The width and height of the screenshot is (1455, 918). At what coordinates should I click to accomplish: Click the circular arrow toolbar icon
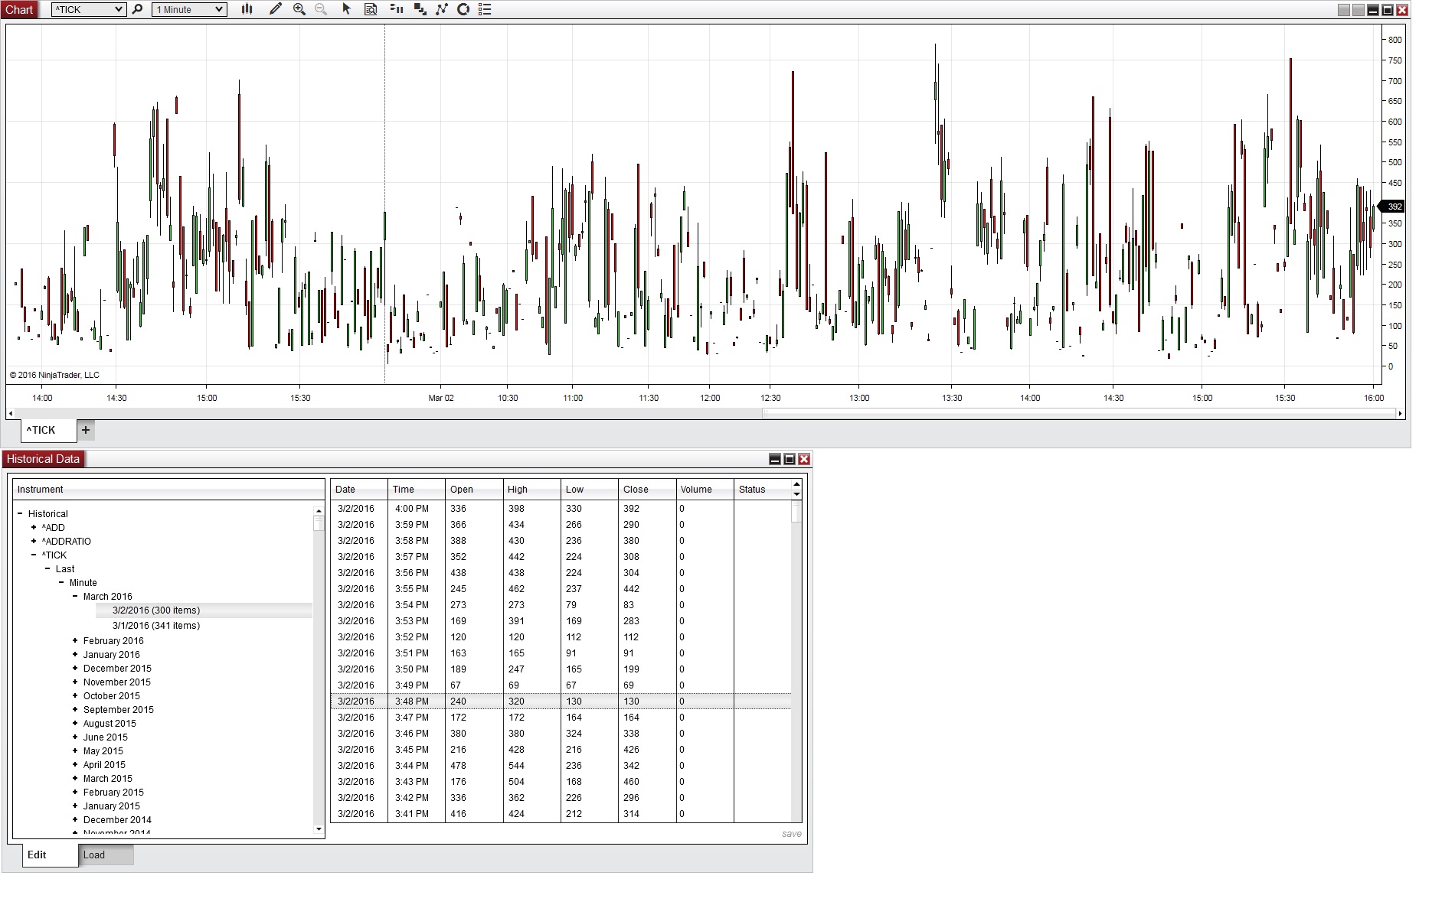pyautogui.click(x=463, y=9)
